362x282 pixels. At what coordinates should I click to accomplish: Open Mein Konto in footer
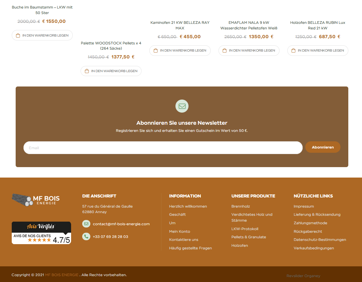[x=179, y=231]
